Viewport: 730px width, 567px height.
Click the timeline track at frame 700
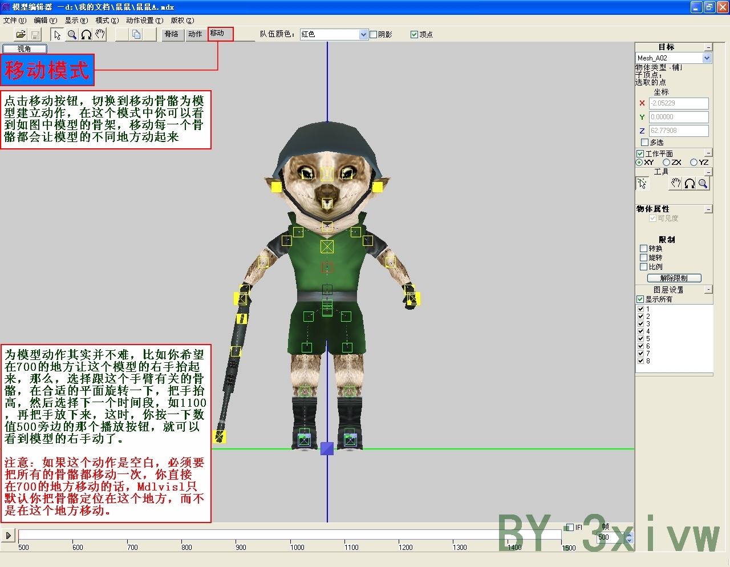click(127, 535)
